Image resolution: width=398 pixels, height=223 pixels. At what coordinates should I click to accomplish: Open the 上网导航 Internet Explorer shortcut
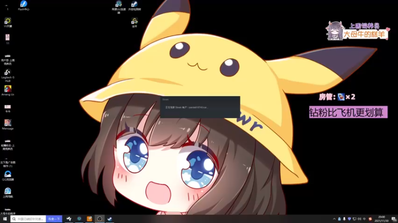(7, 193)
